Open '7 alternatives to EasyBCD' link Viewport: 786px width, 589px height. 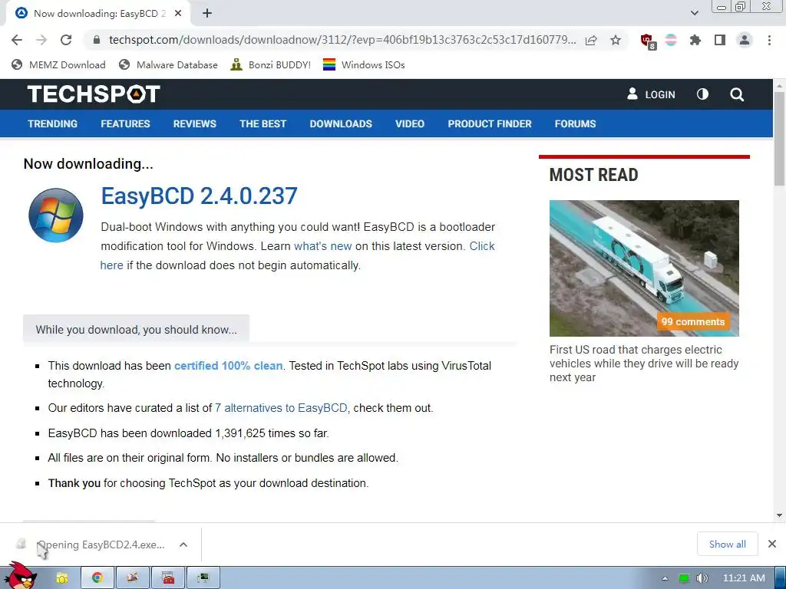pyautogui.click(x=281, y=408)
